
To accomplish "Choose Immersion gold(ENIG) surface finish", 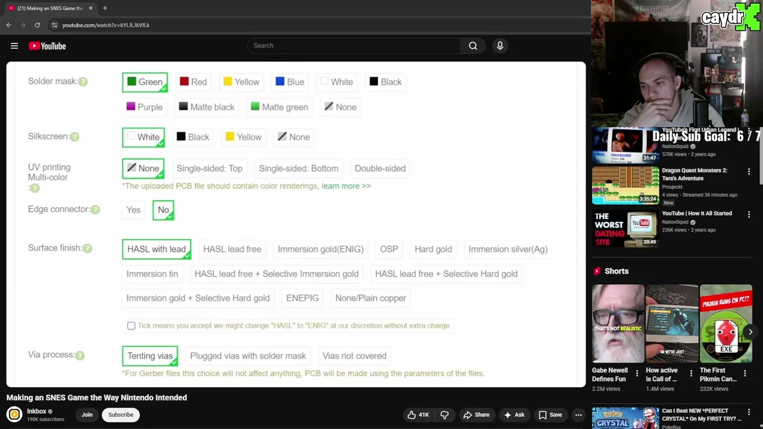I will [x=321, y=249].
